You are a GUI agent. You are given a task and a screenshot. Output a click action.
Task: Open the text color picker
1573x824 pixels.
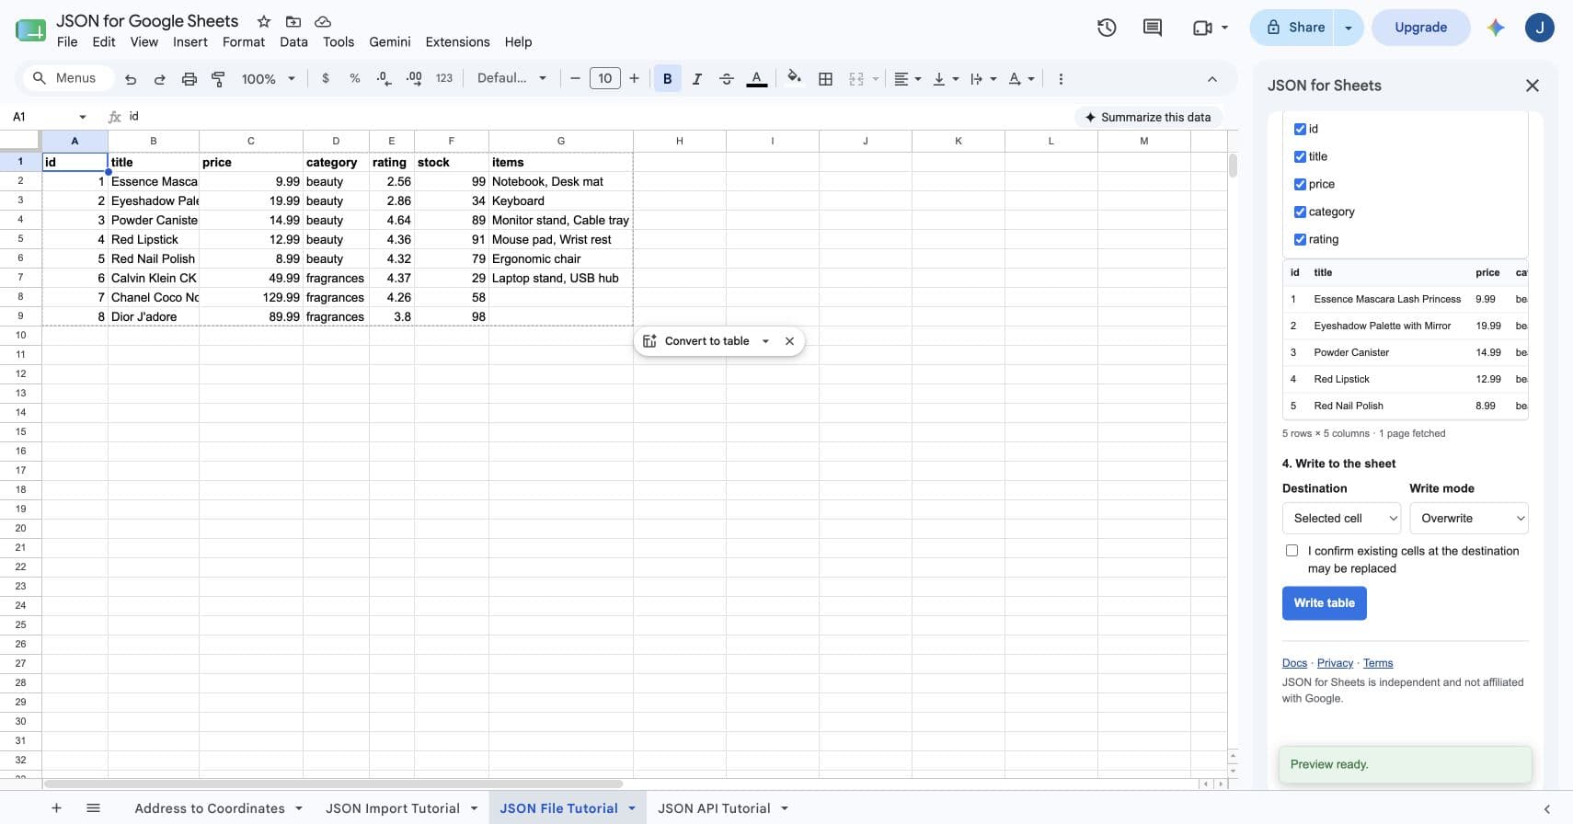pyautogui.click(x=756, y=79)
